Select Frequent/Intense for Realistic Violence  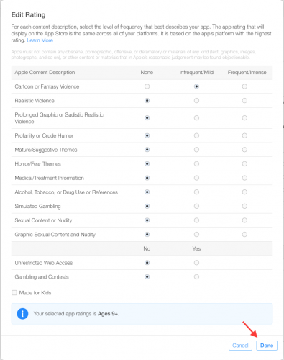(244, 101)
